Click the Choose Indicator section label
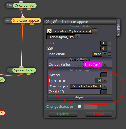Viewport: 126px width, 129px height. coord(80,26)
